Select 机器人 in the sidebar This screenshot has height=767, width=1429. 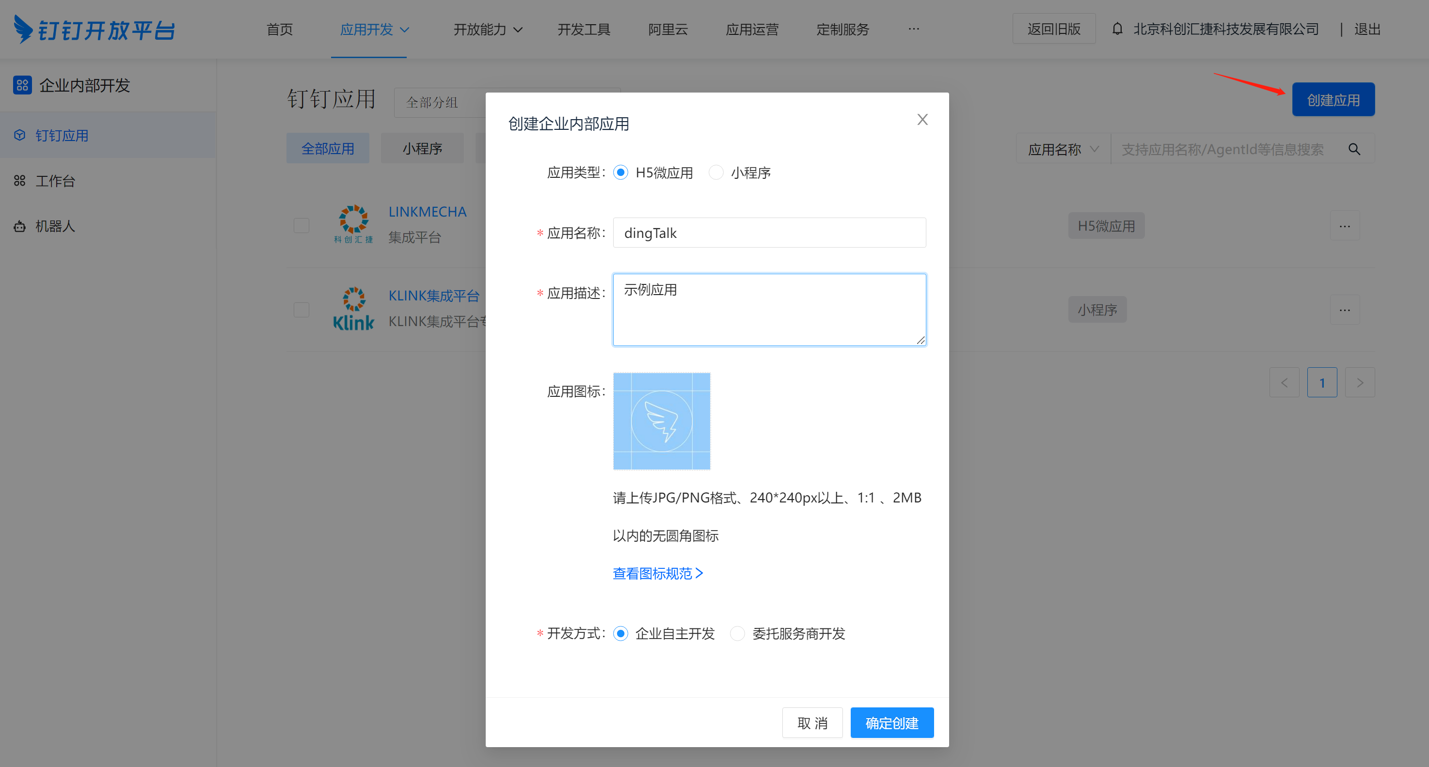coord(108,226)
